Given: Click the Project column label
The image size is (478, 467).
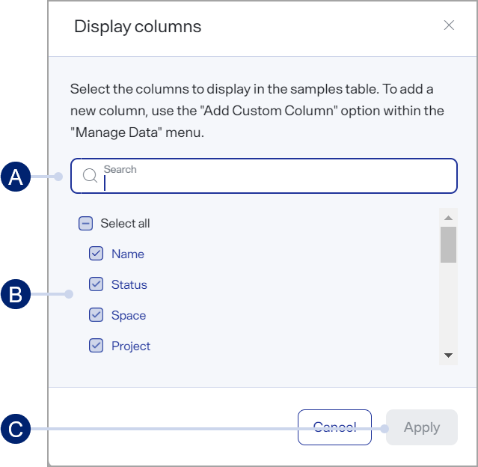Looking at the screenshot, I should (x=131, y=347).
